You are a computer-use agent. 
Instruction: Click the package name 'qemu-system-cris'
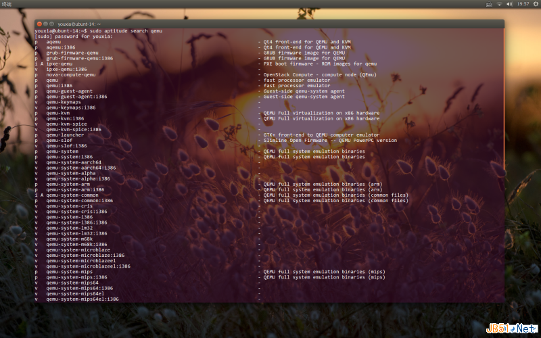click(x=70, y=206)
